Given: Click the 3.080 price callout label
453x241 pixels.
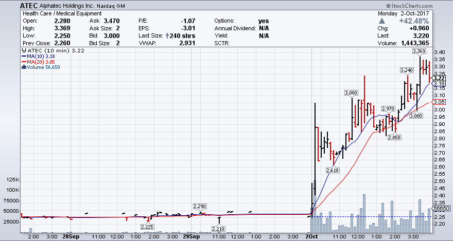Looking at the screenshot, I should point(351,92).
